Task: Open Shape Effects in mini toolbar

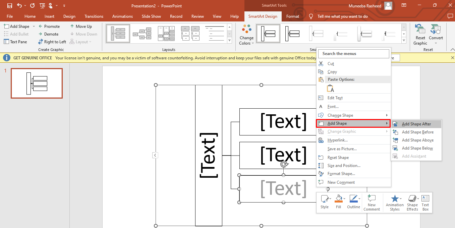Action: pos(412,203)
